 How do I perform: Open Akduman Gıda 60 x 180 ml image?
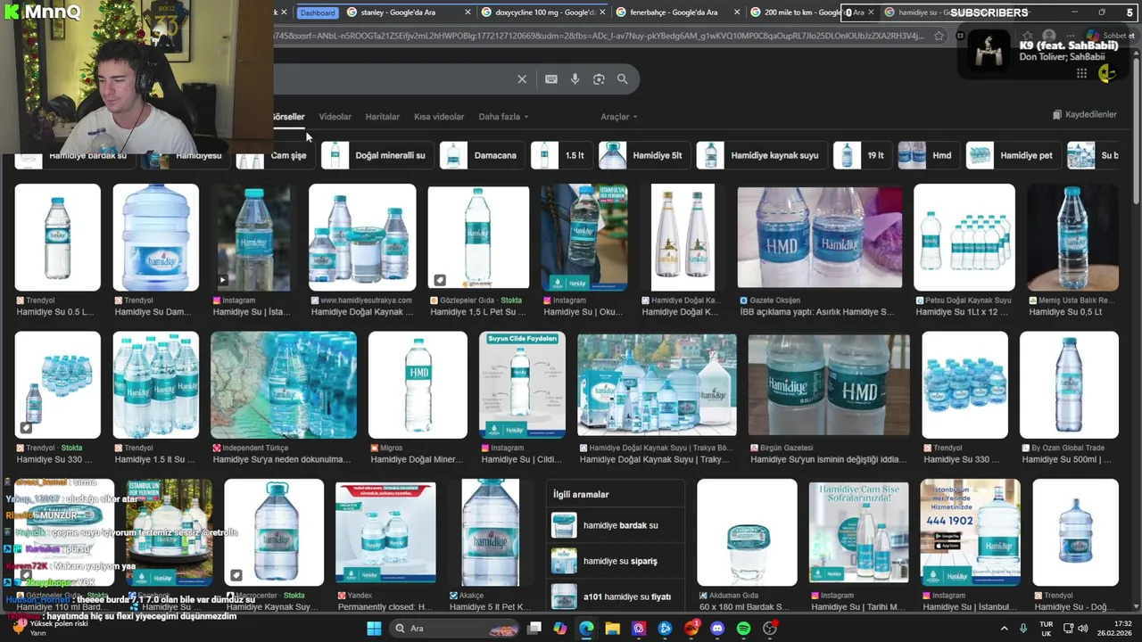[x=747, y=532]
